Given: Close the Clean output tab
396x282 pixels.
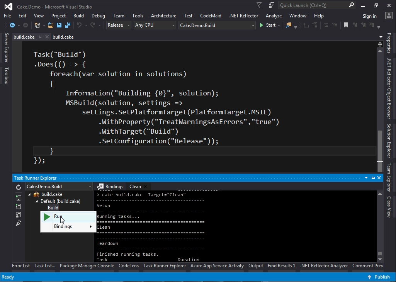Looking at the screenshot, I should point(145,187).
